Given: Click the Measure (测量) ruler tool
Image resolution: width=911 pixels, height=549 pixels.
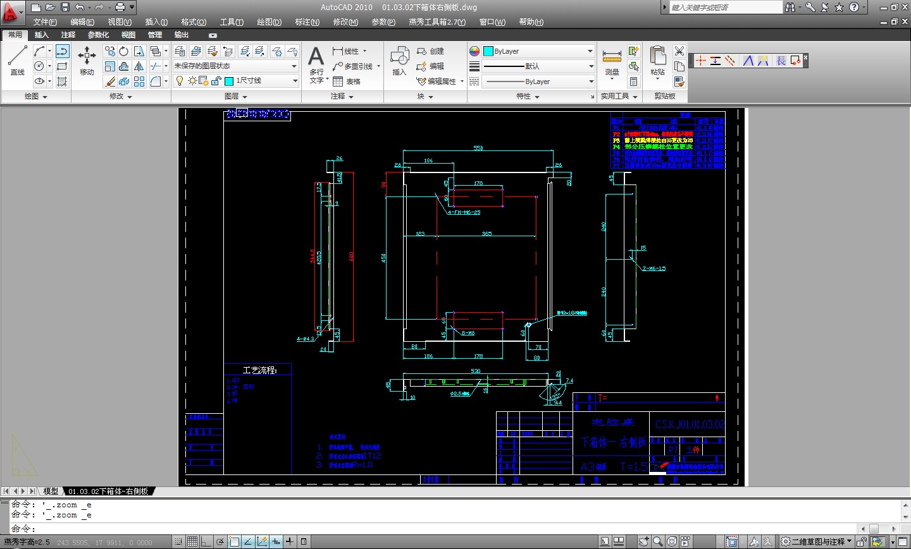Looking at the screenshot, I should (612, 61).
